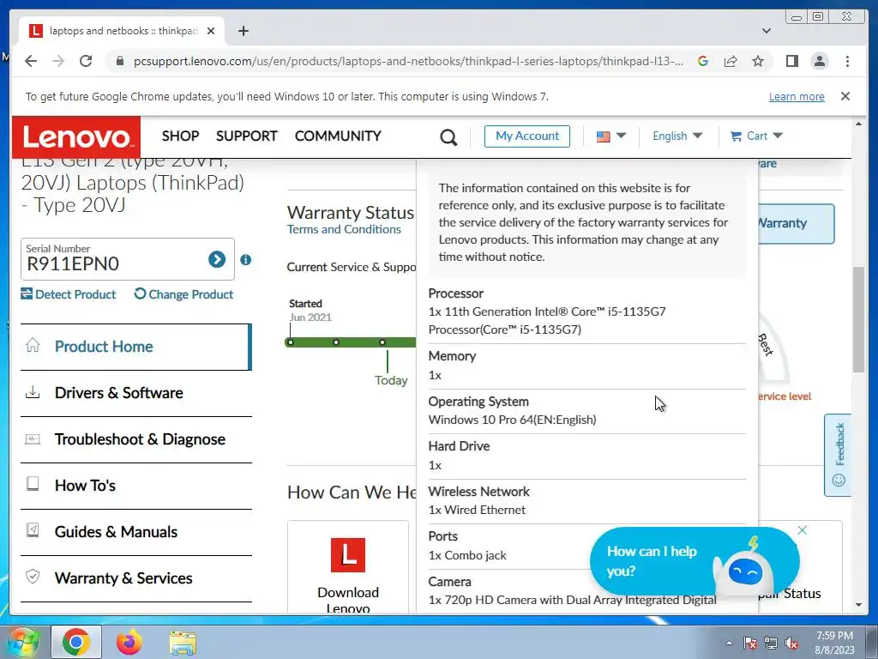Open the SHOP menu
This screenshot has height=659, width=878.
(x=180, y=136)
